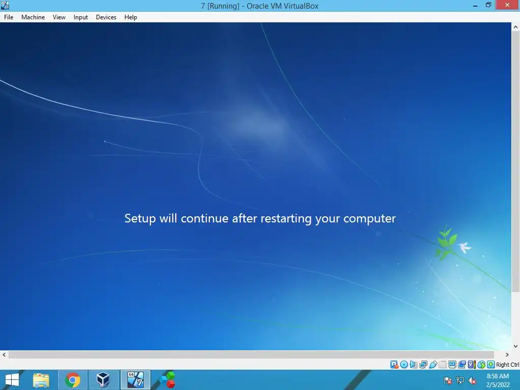Open the Machine menu
The image size is (520, 390).
[33, 17]
